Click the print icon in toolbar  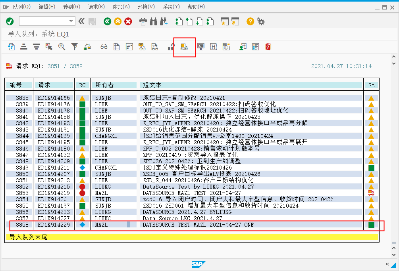[143, 22]
